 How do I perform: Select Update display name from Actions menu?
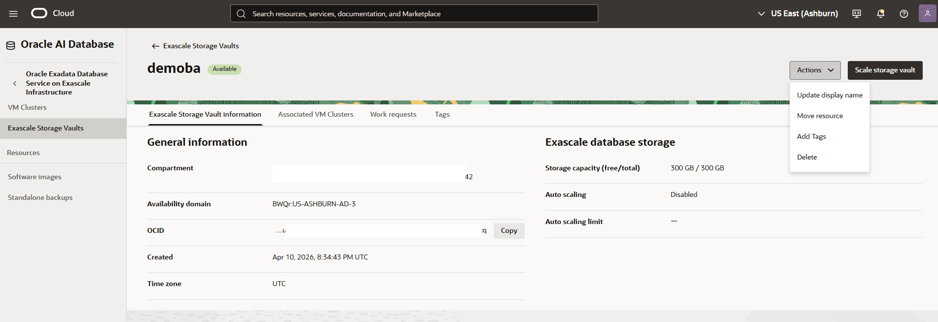click(x=830, y=95)
